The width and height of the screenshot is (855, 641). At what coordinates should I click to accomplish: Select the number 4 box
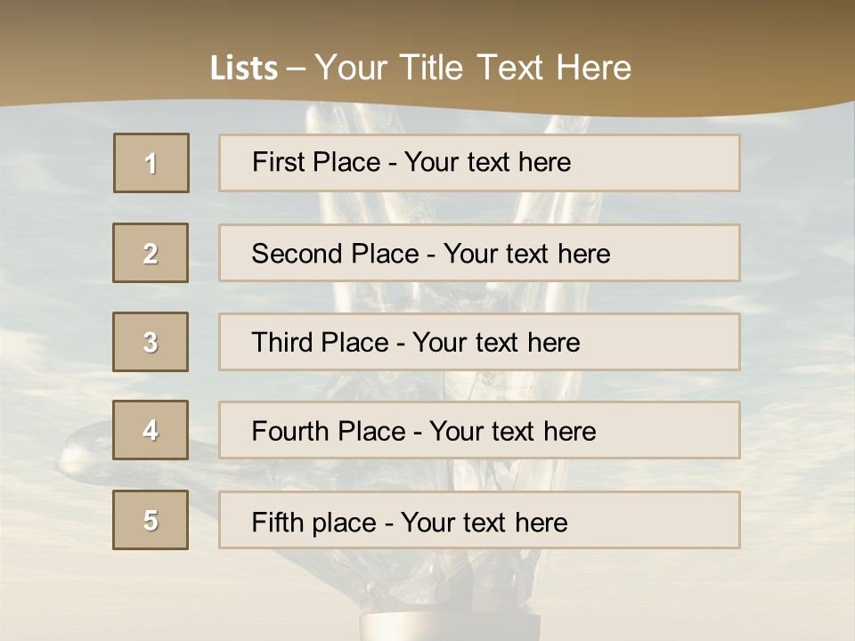tap(151, 430)
